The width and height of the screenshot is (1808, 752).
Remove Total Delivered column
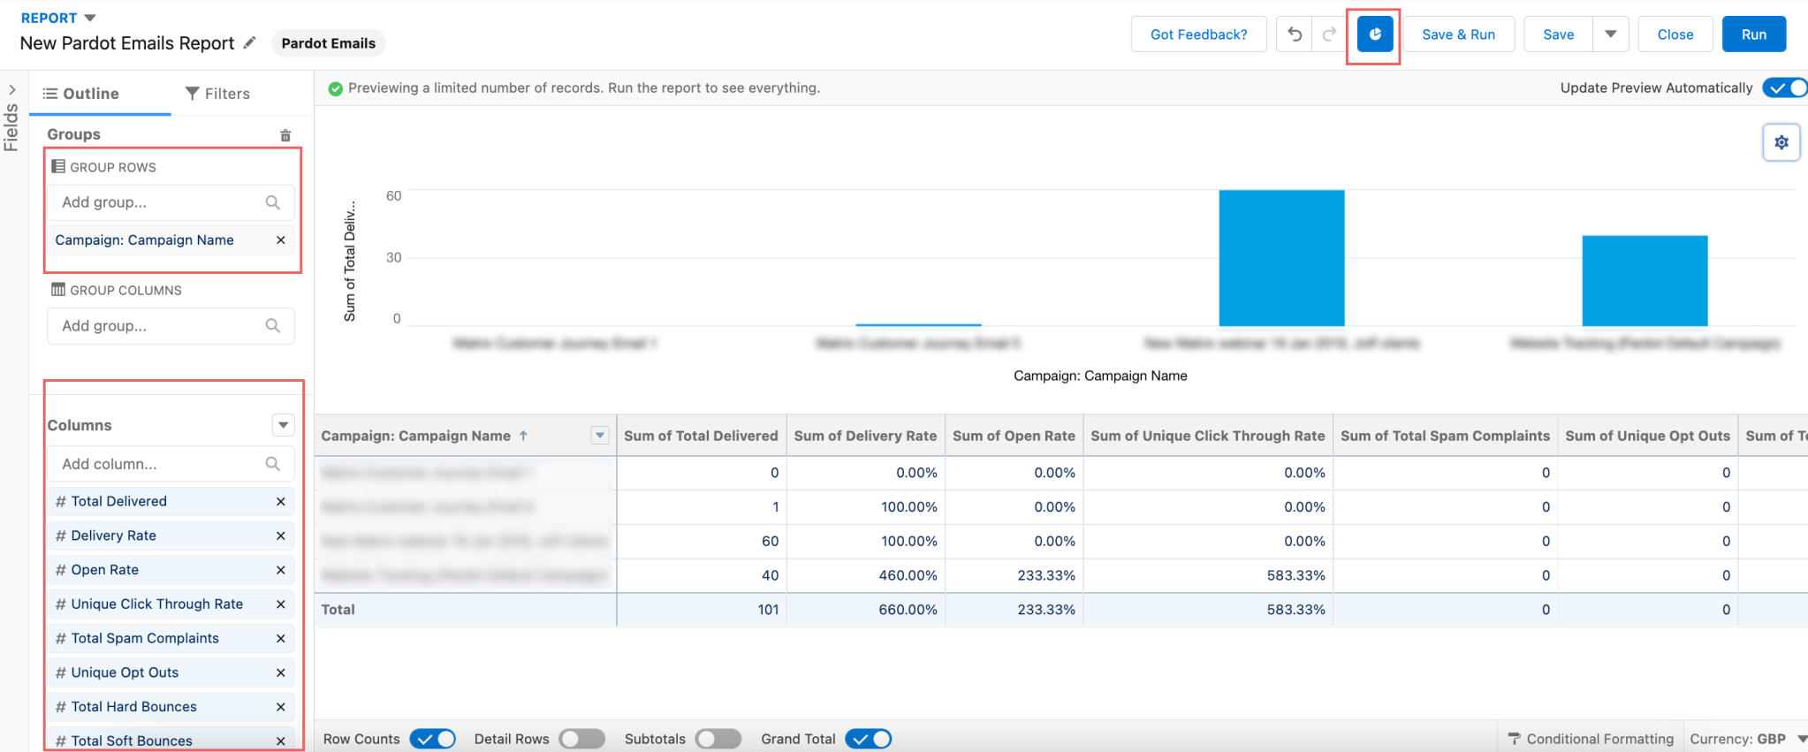[x=280, y=502]
